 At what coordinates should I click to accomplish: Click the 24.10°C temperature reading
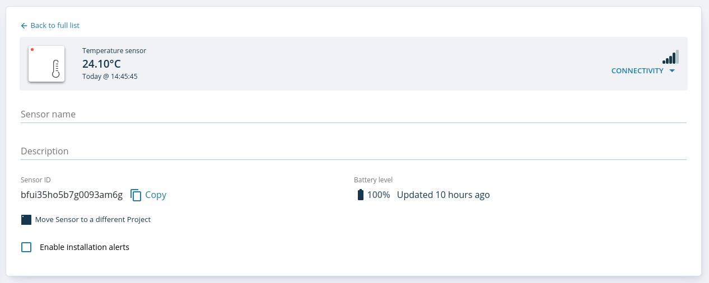pos(101,64)
